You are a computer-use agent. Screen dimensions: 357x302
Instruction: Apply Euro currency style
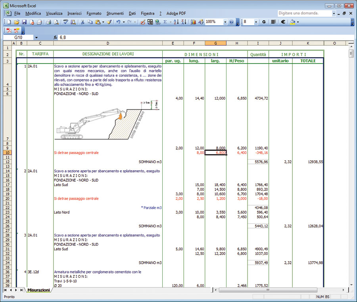[283, 22]
